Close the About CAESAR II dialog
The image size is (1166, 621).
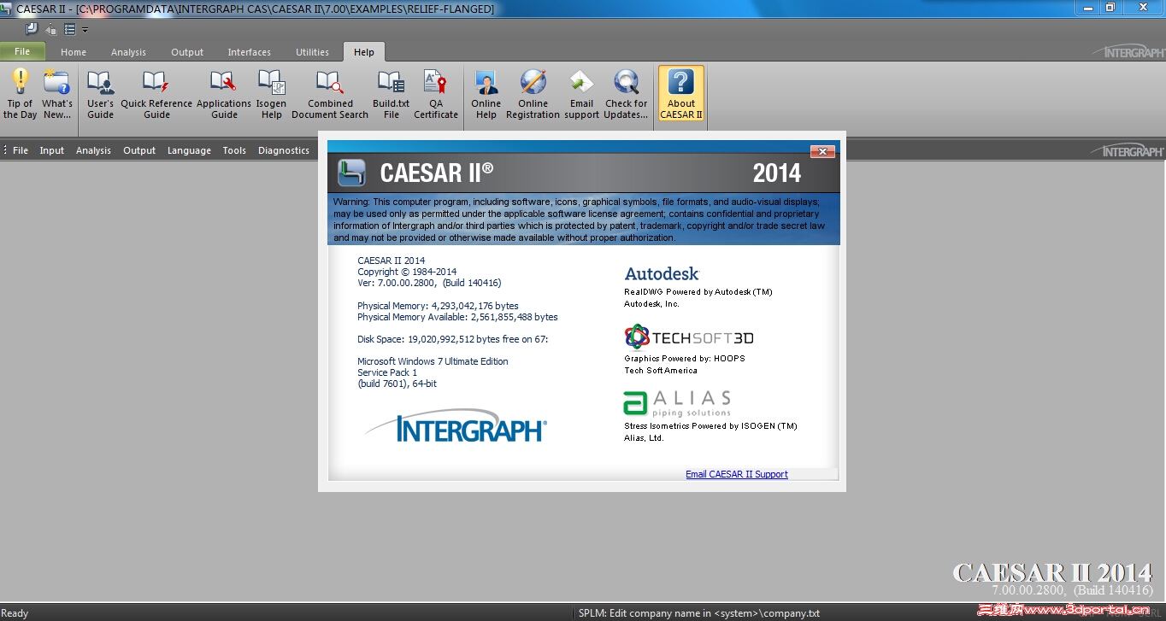pyautogui.click(x=821, y=151)
